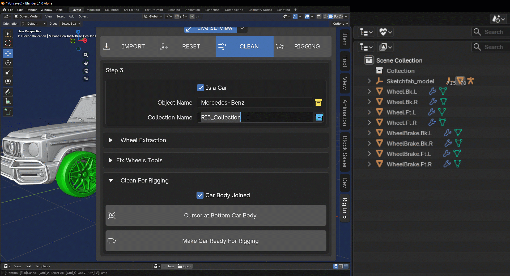Click the viewport zoom magnifier icon
This screenshot has height=276, width=510.
click(86, 55)
